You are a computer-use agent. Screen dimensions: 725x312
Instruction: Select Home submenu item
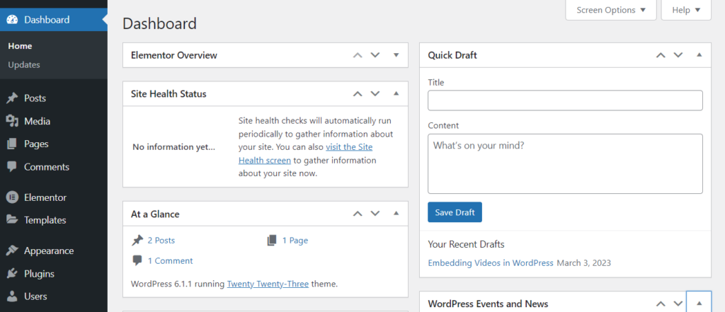[20, 46]
